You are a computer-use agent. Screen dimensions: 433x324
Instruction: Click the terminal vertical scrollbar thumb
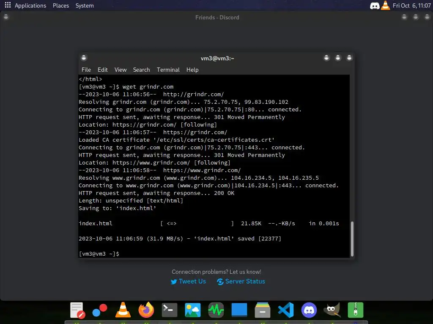pos(352,239)
